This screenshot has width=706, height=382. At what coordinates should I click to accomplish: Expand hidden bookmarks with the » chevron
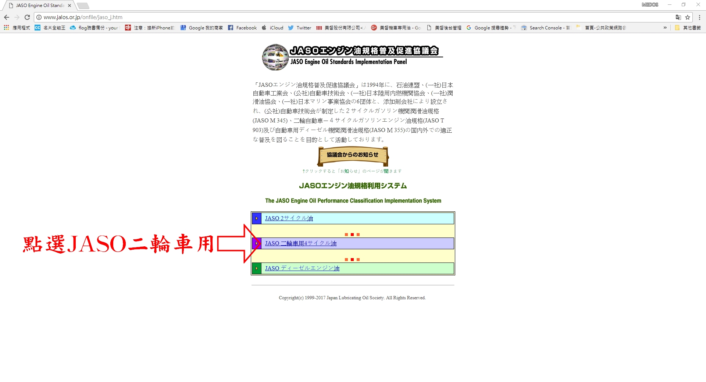(665, 28)
